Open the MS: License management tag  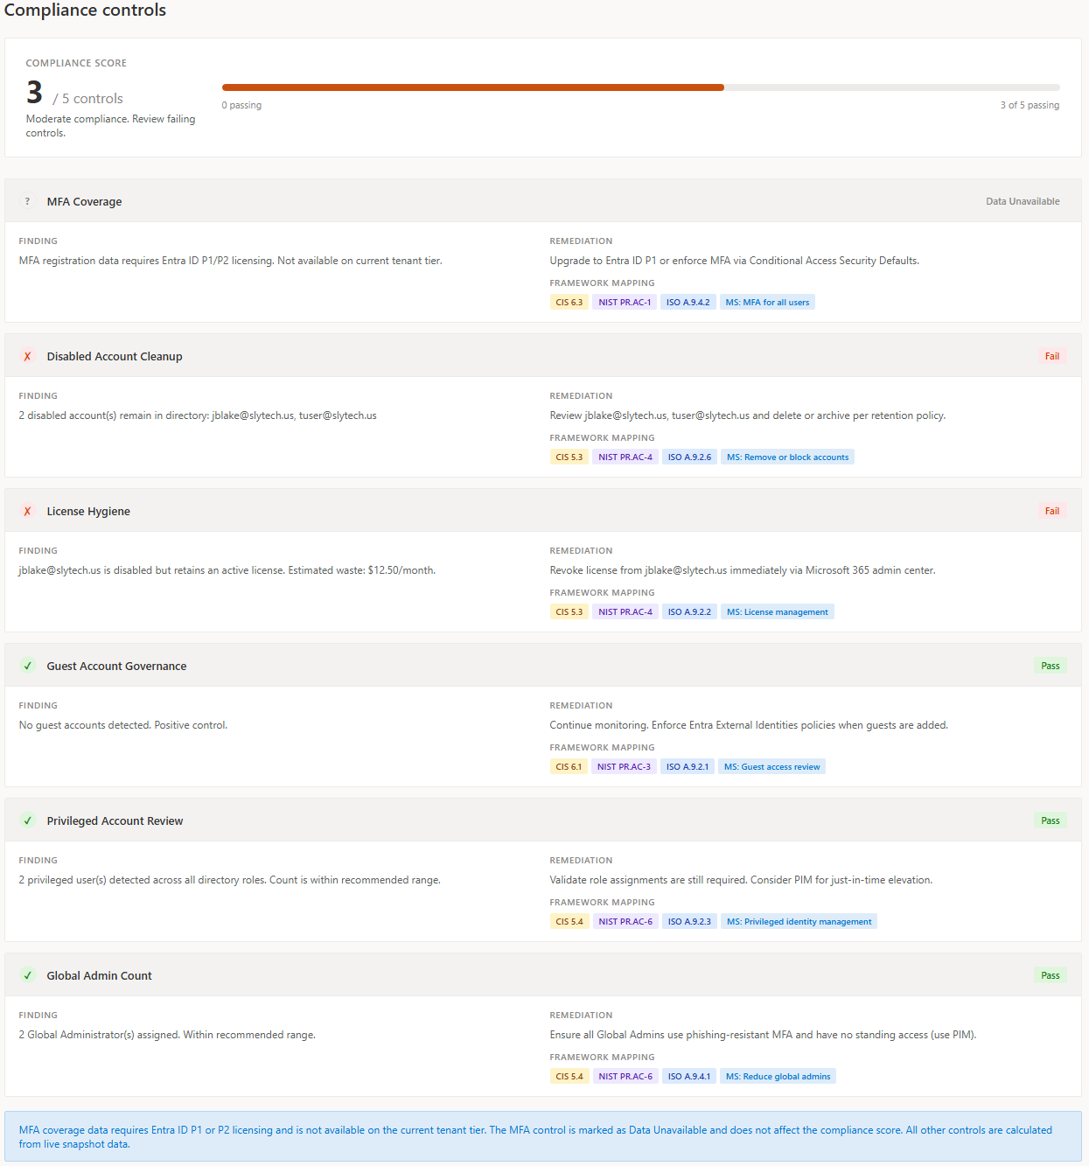pos(777,611)
